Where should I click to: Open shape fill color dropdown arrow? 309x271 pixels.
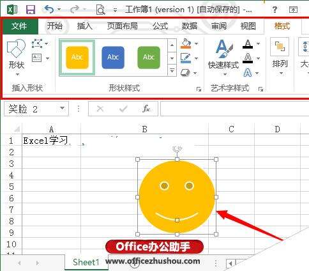(x=197, y=43)
